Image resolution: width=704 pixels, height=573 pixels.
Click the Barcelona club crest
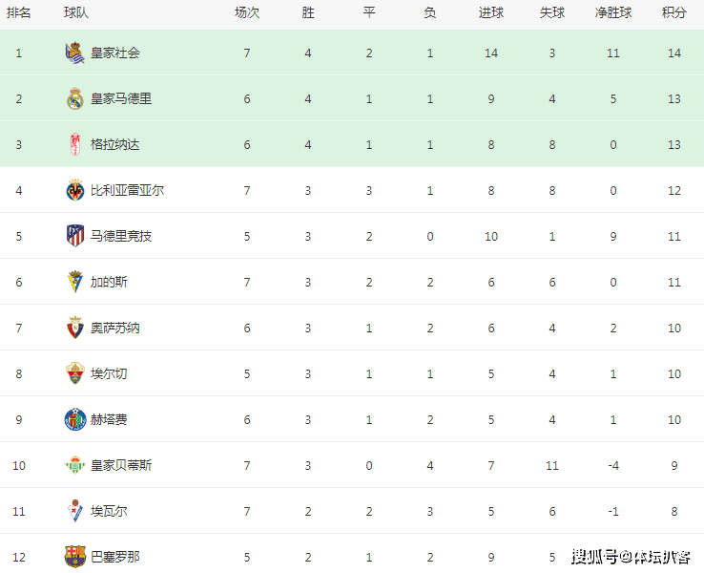[75, 557]
